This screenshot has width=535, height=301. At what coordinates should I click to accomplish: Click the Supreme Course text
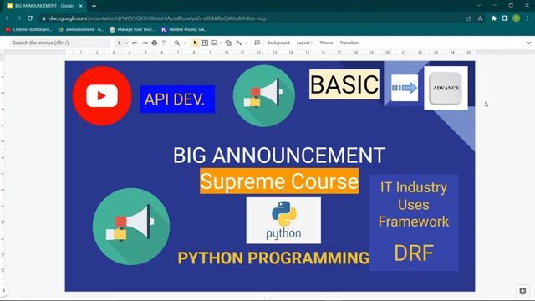pyautogui.click(x=279, y=181)
